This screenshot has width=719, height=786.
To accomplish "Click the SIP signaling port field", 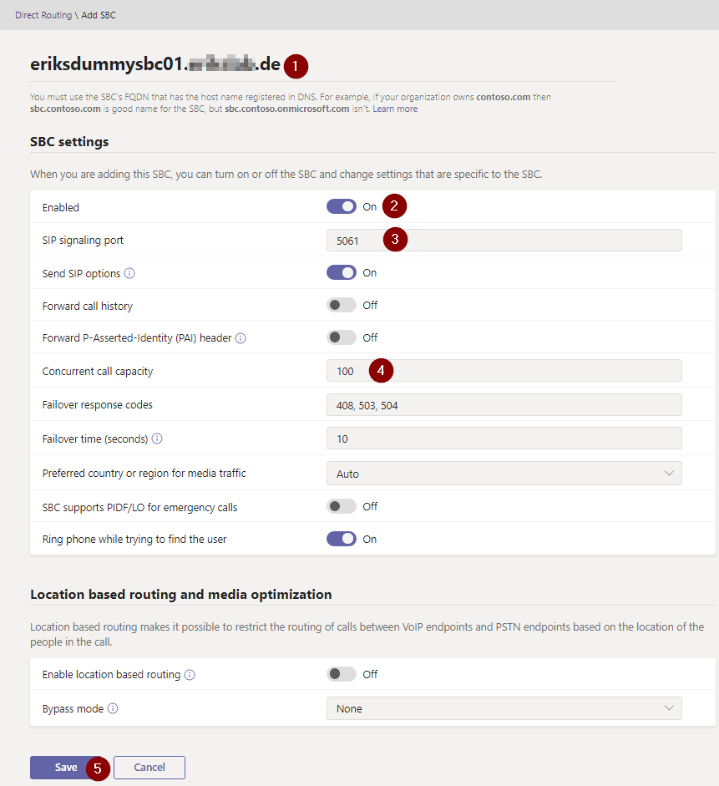I will 504,241.
